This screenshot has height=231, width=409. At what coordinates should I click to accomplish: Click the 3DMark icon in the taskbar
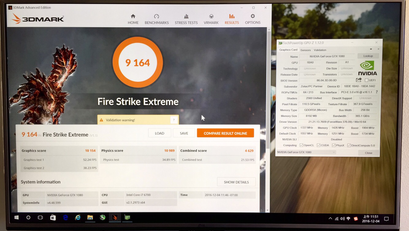click(115, 217)
